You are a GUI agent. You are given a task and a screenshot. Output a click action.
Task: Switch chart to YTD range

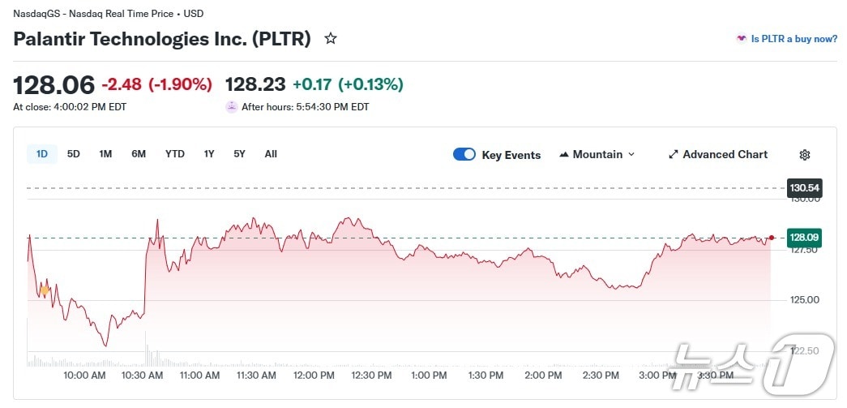click(x=175, y=154)
